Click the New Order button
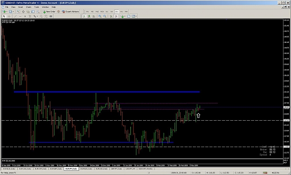291x175 pixels. tap(49, 12)
